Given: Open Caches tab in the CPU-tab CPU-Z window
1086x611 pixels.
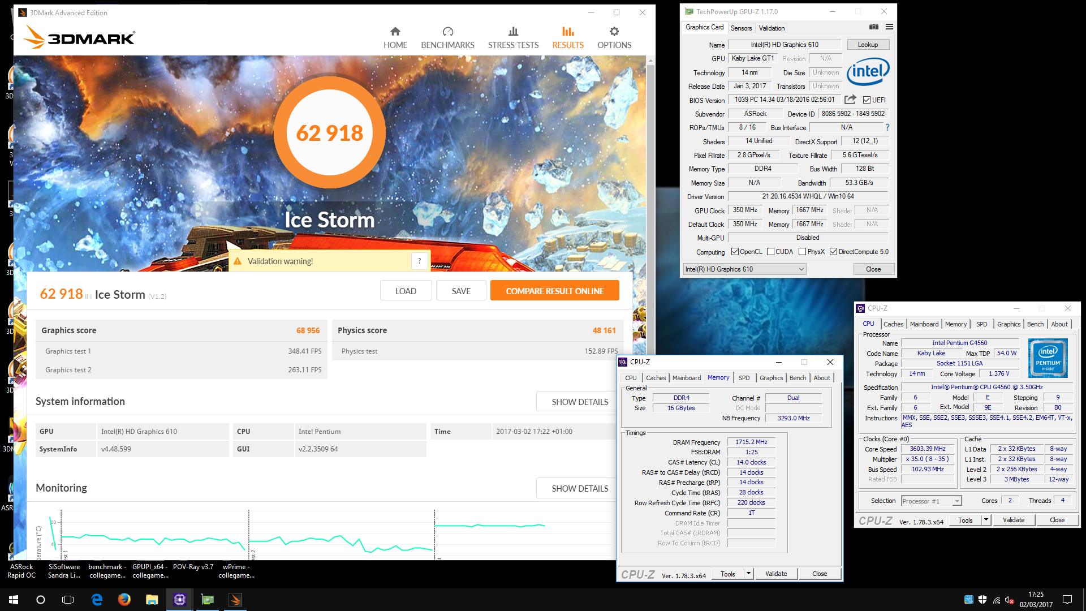Looking at the screenshot, I should tap(893, 324).
